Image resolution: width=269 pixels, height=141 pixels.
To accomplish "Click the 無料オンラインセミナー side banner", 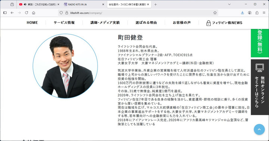I will coord(260,87).
